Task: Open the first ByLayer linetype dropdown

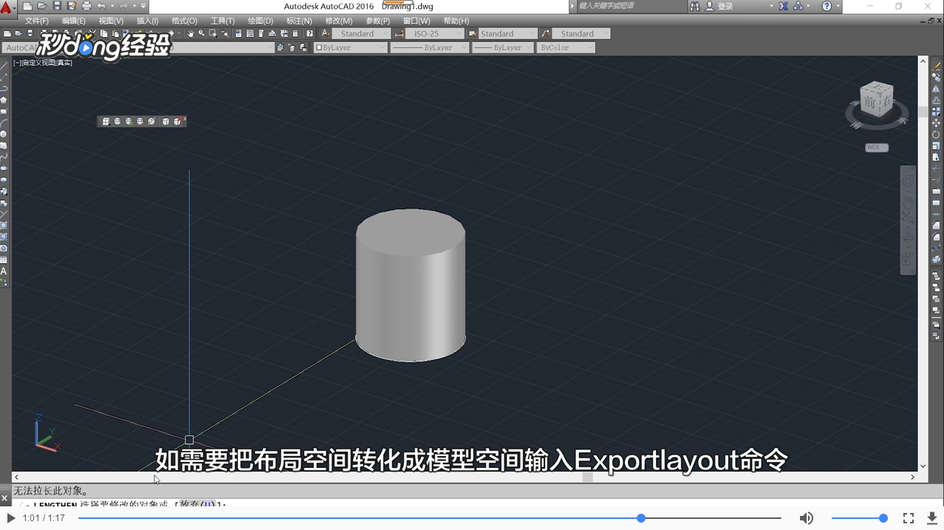Action: point(429,47)
